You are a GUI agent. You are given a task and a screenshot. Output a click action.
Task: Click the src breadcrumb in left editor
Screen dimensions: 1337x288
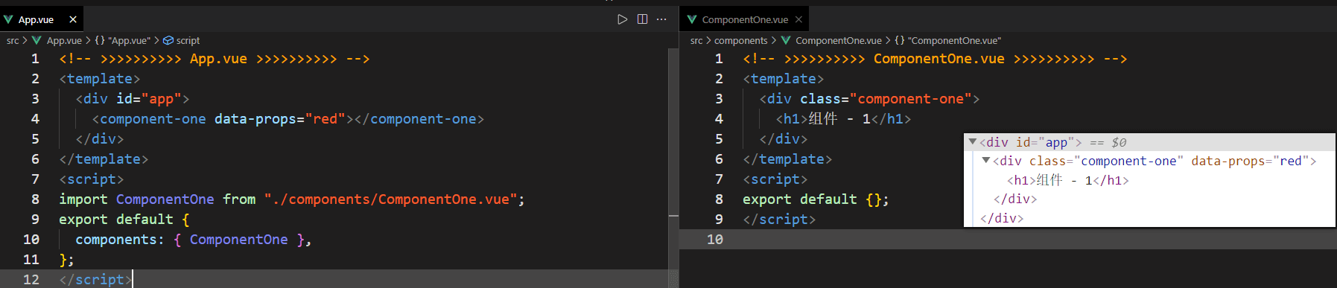coord(13,40)
